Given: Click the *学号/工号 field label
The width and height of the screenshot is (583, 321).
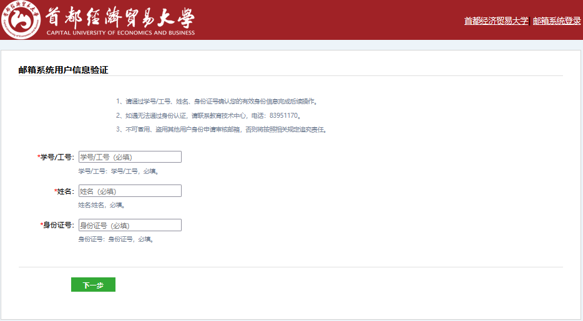Looking at the screenshot, I should click(x=56, y=157).
